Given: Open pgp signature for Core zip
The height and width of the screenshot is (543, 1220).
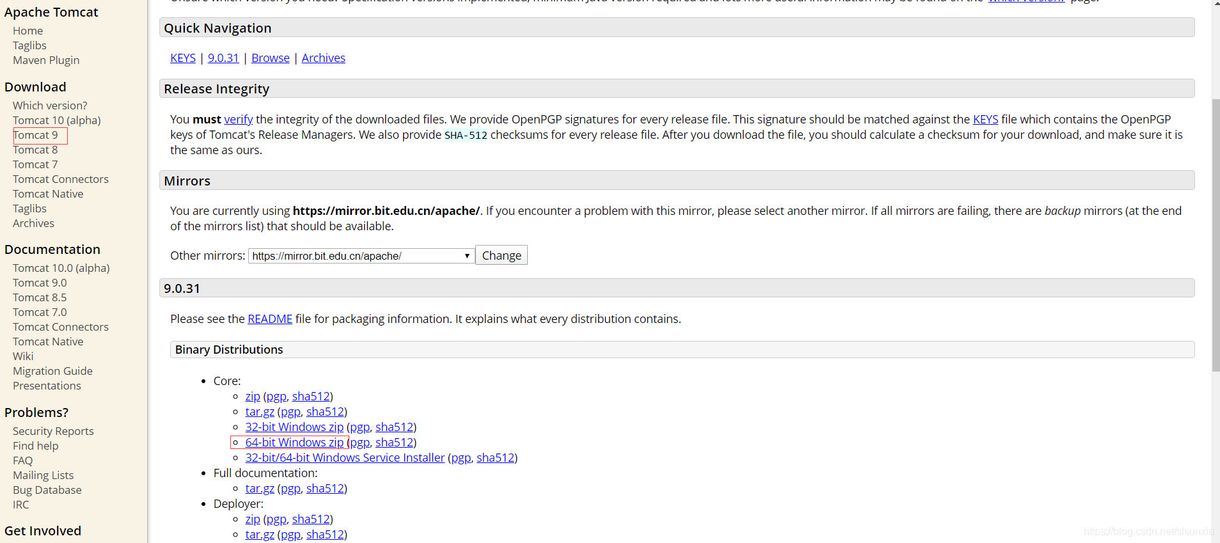Looking at the screenshot, I should point(276,397).
